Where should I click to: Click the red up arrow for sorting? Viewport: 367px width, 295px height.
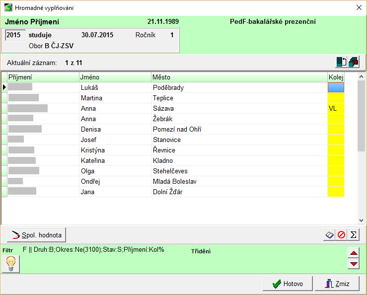point(354,253)
